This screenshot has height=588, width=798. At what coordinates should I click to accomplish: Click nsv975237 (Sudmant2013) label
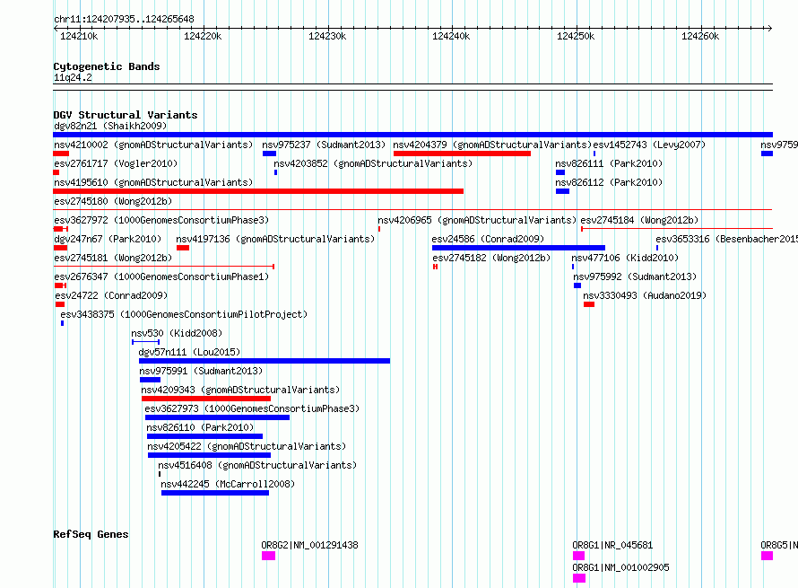click(324, 145)
